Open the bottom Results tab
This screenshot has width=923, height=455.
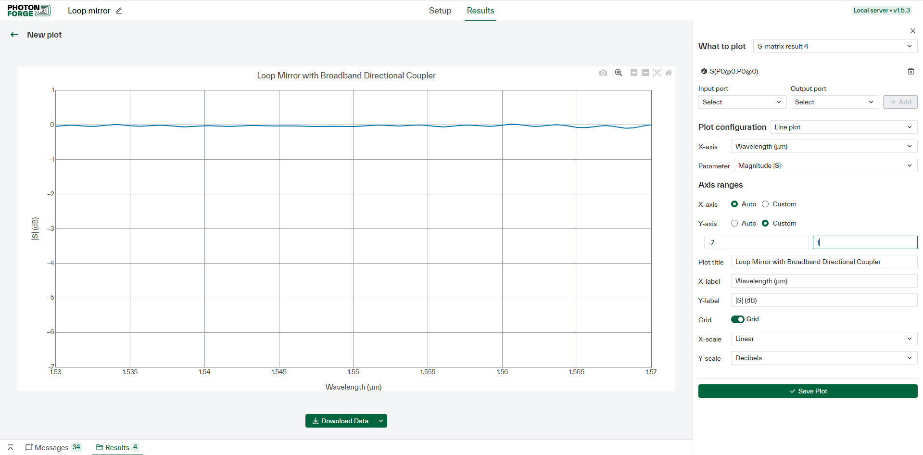[117, 447]
